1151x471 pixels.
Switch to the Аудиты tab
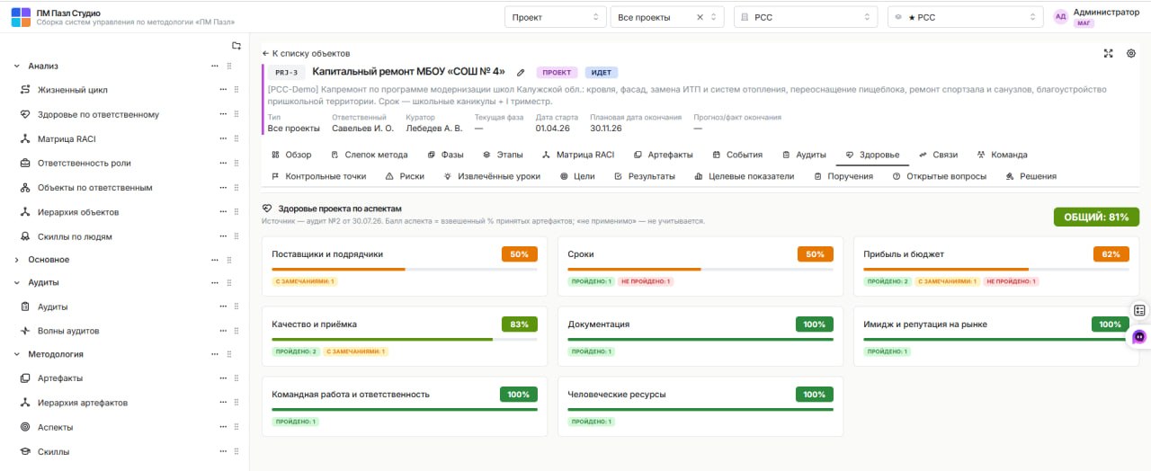(804, 155)
